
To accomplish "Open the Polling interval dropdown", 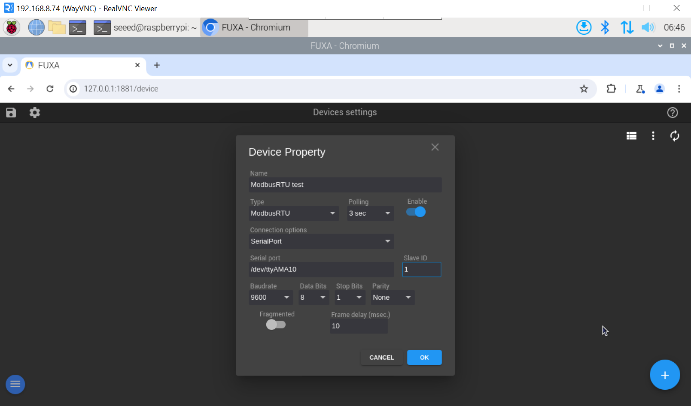I will (370, 213).
